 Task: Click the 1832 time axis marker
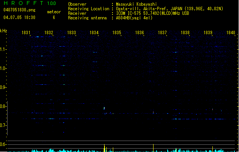point(49,33)
